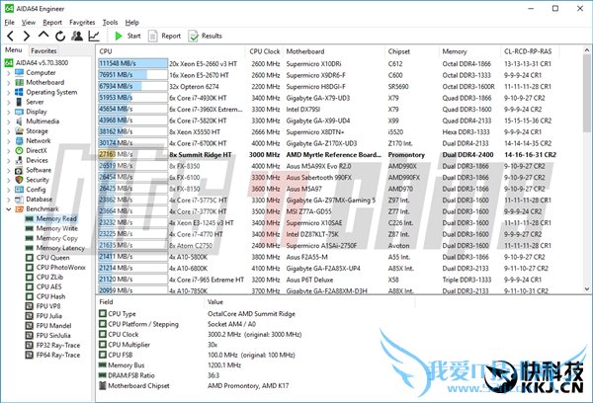Viewport: 593px width, 403px height.
Task: Select the 76951 MB/s result bar
Action: click(132, 75)
